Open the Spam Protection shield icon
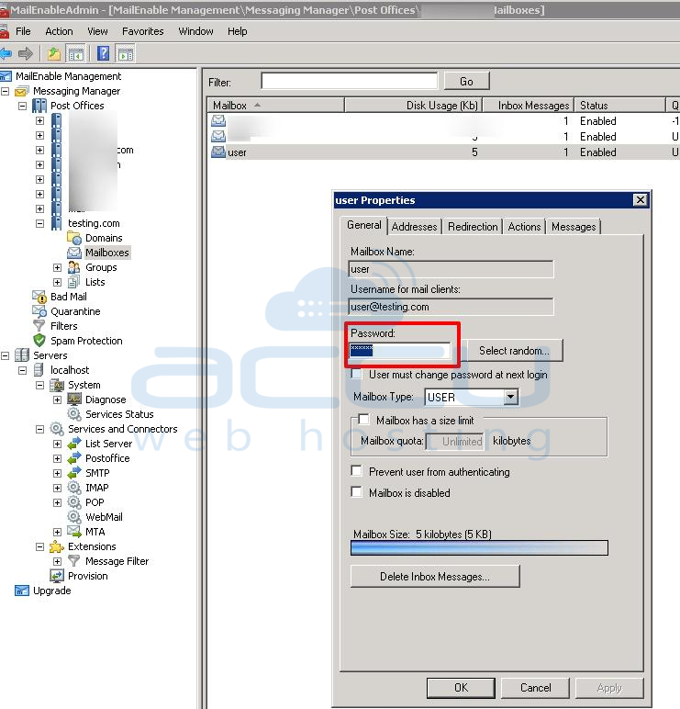 (39, 341)
